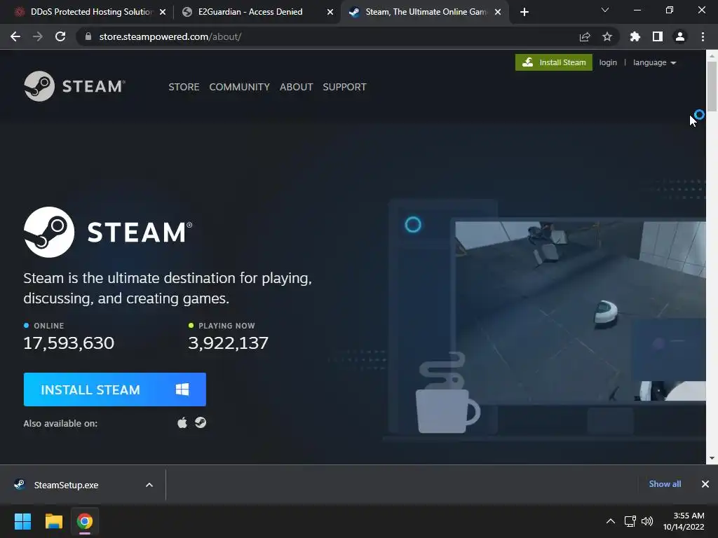Open the Chrome three-dot menu

pos(703,36)
